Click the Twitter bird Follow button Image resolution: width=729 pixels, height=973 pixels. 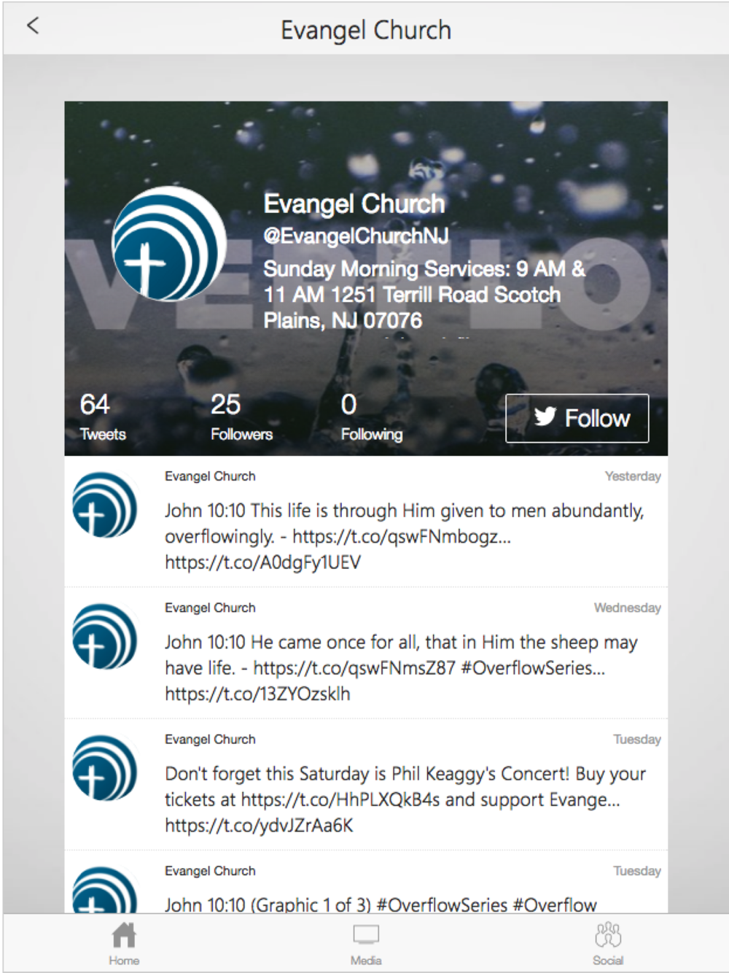(x=577, y=418)
